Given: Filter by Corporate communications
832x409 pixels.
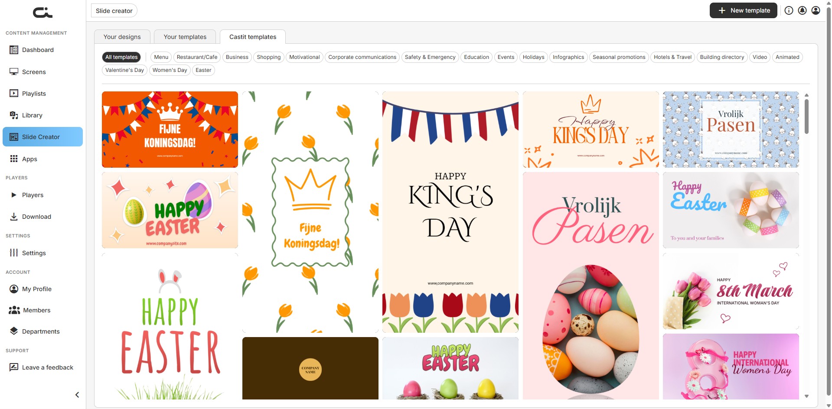Looking at the screenshot, I should pos(362,57).
